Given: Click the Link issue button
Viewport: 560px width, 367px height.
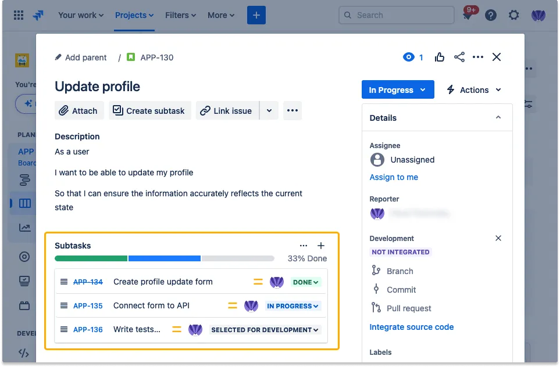Looking at the screenshot, I should click(x=227, y=110).
